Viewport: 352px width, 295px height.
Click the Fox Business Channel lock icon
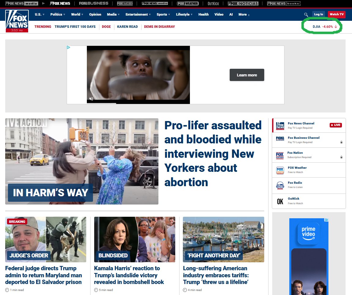point(341,142)
